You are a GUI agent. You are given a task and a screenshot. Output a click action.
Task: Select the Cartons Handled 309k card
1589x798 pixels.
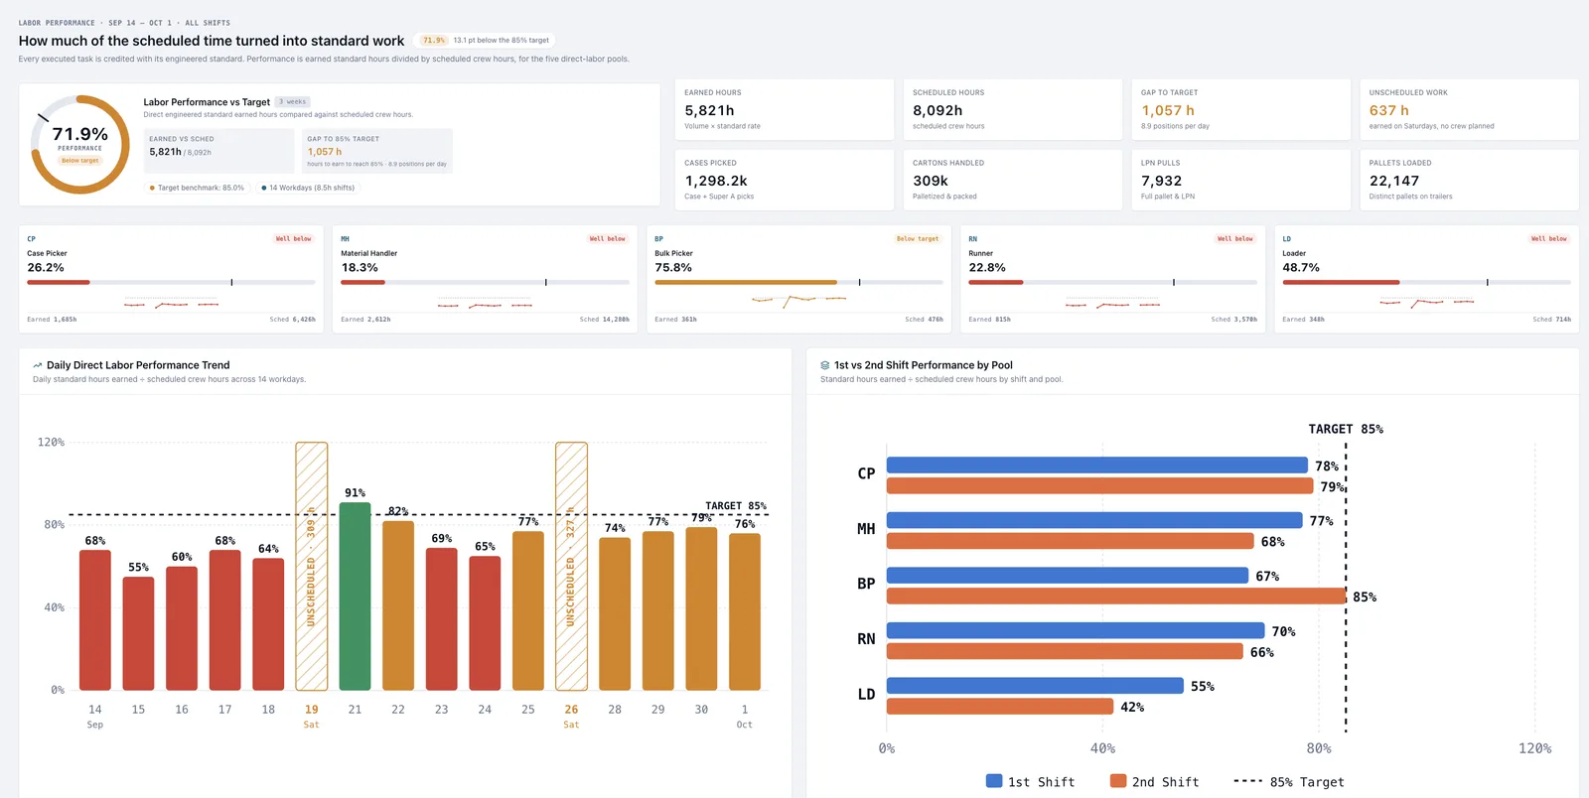pyautogui.click(x=1013, y=180)
